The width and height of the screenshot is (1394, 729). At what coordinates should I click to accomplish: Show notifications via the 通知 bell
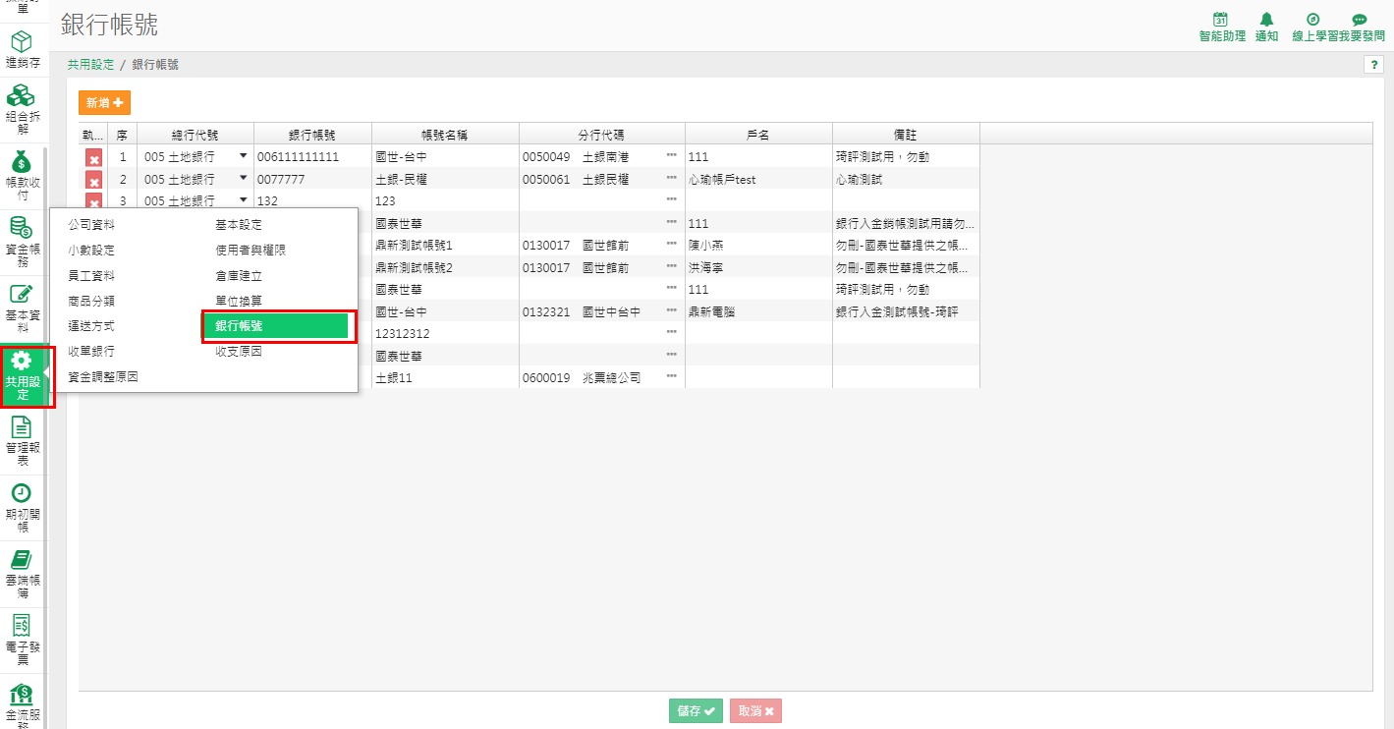point(1267,28)
